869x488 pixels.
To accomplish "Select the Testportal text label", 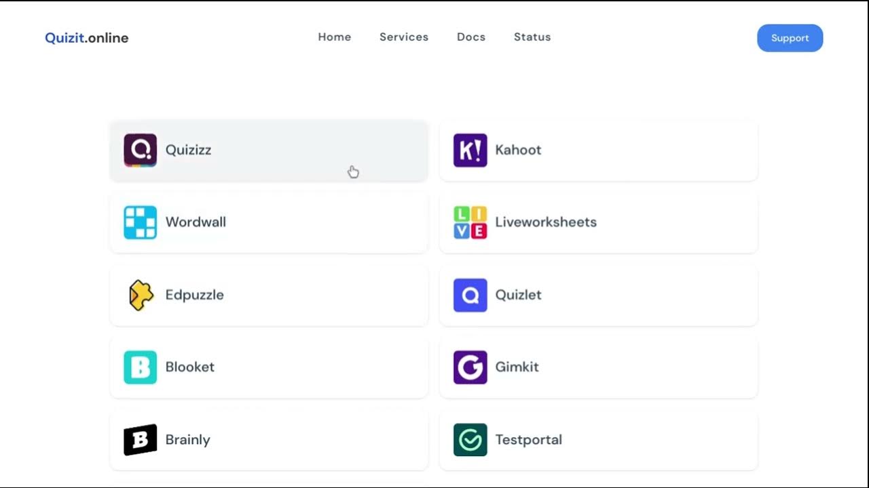I will click(x=528, y=440).
